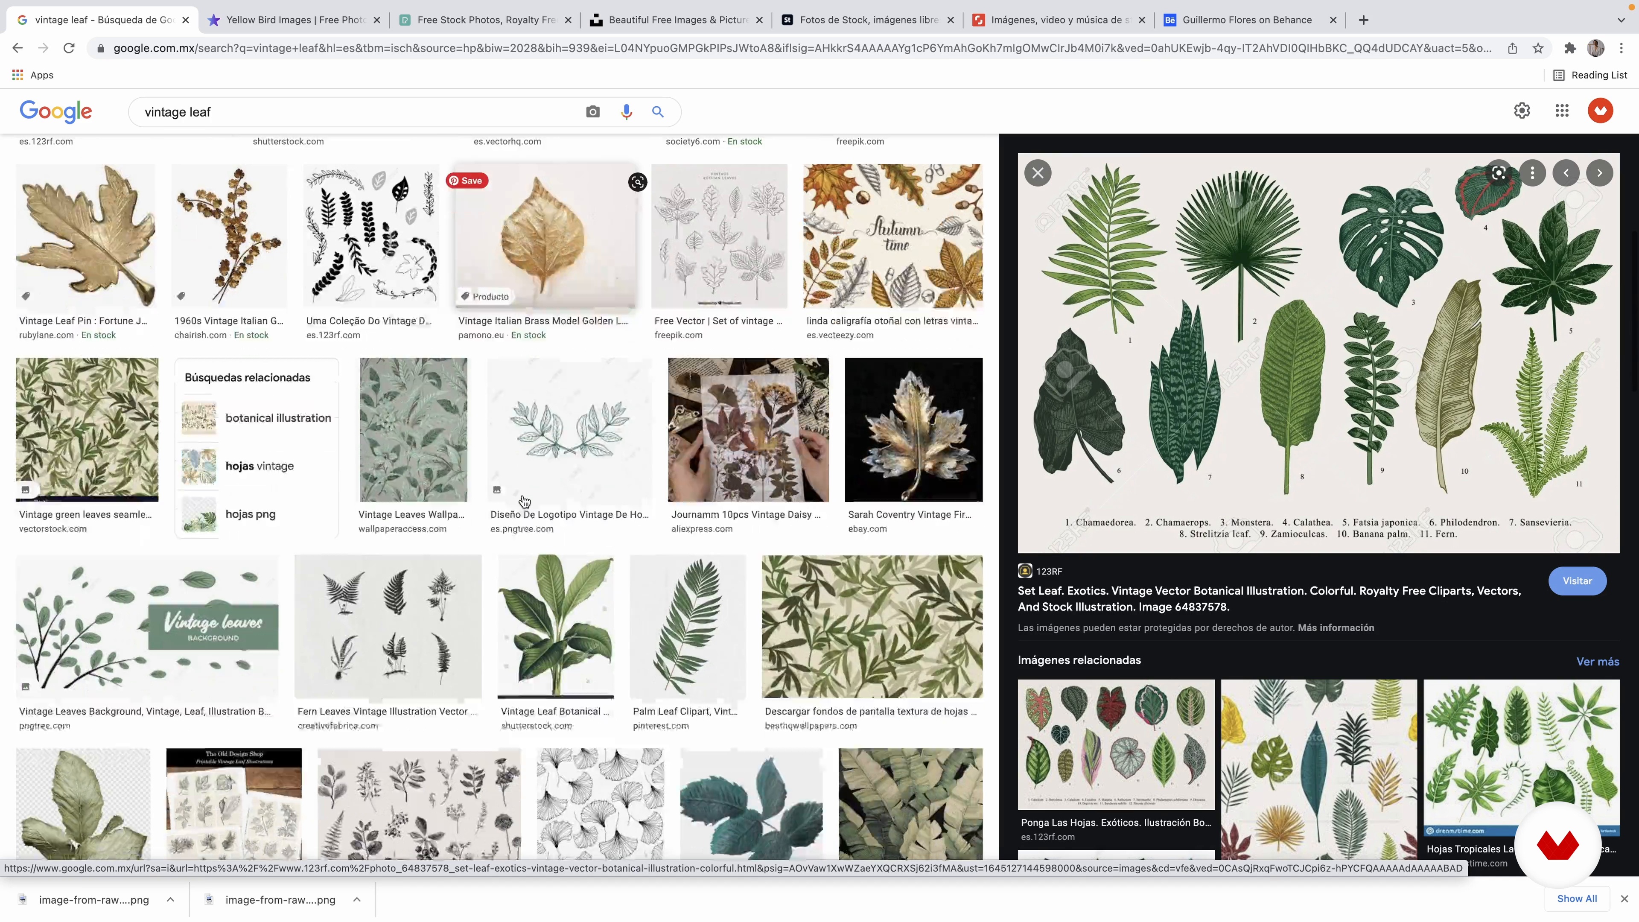Switch to Imágenes, video y música tab

click(x=1059, y=20)
